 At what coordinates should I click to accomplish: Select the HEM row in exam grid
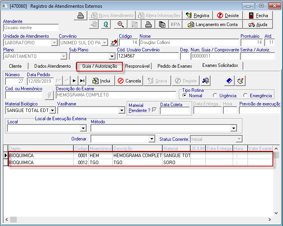(x=140, y=156)
